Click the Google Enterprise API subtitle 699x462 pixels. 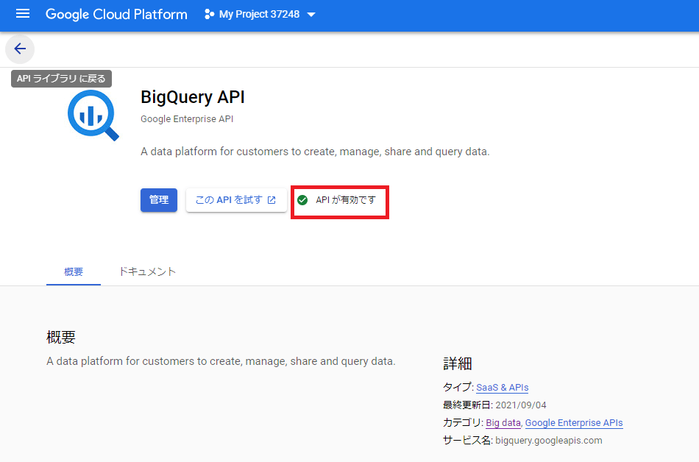click(x=187, y=119)
